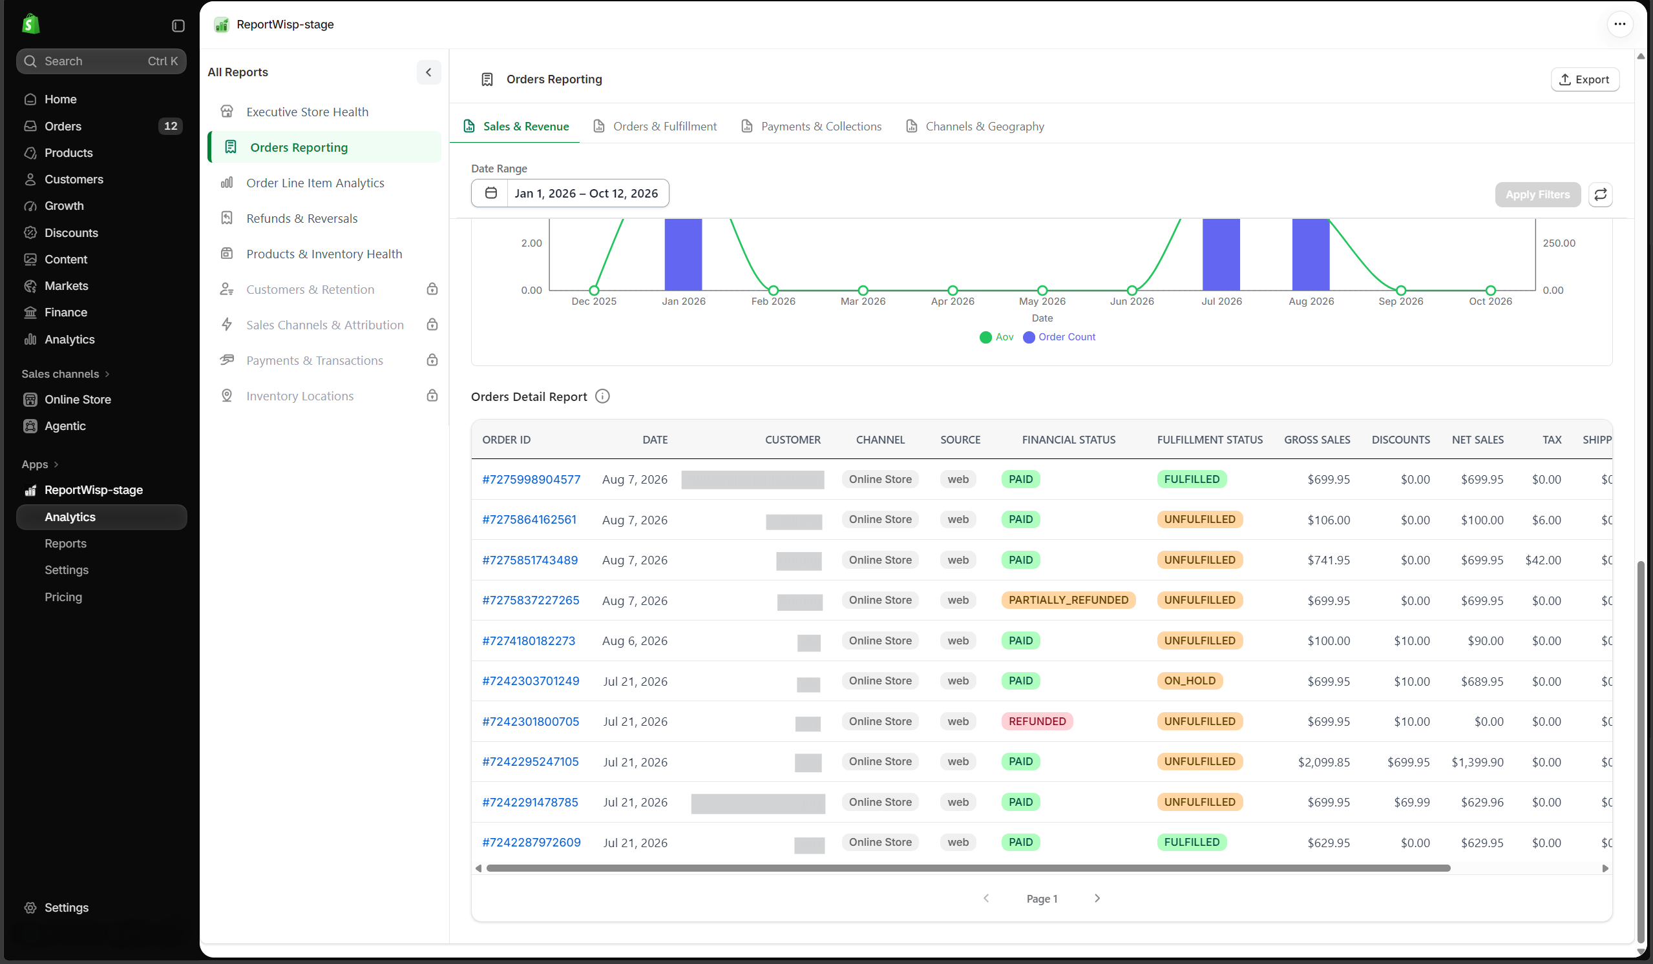Click the refresh filters icon
The width and height of the screenshot is (1653, 964).
tap(1600, 194)
